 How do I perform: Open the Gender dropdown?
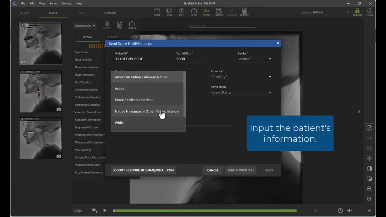pos(255,59)
